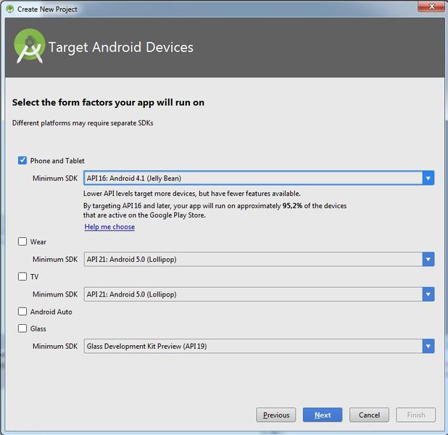Click the Android icon in the title bar

pyautogui.click(x=10, y=9)
